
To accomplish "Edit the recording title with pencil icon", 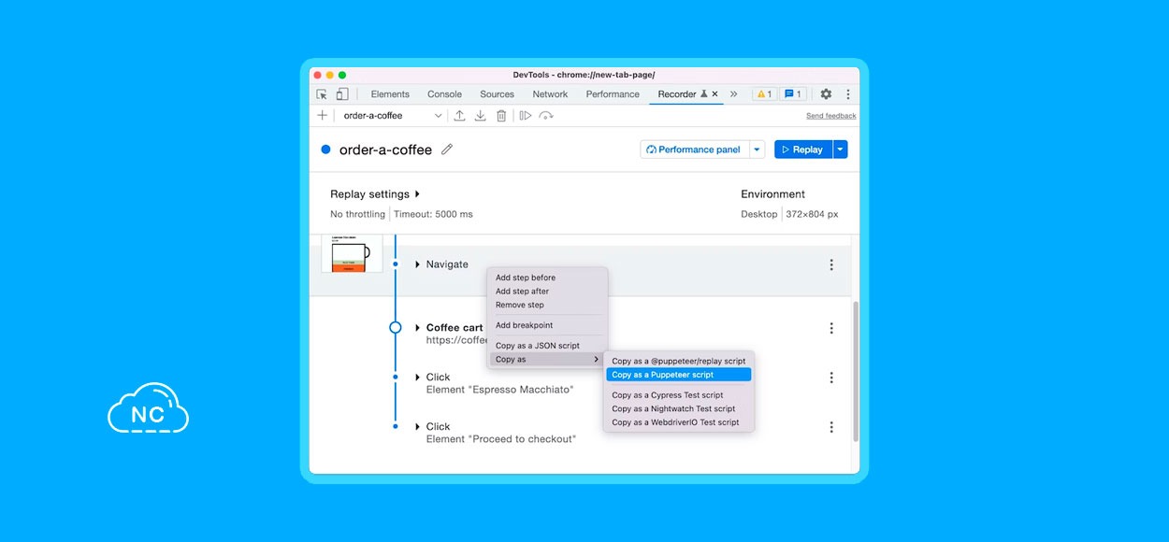I will coord(447,150).
